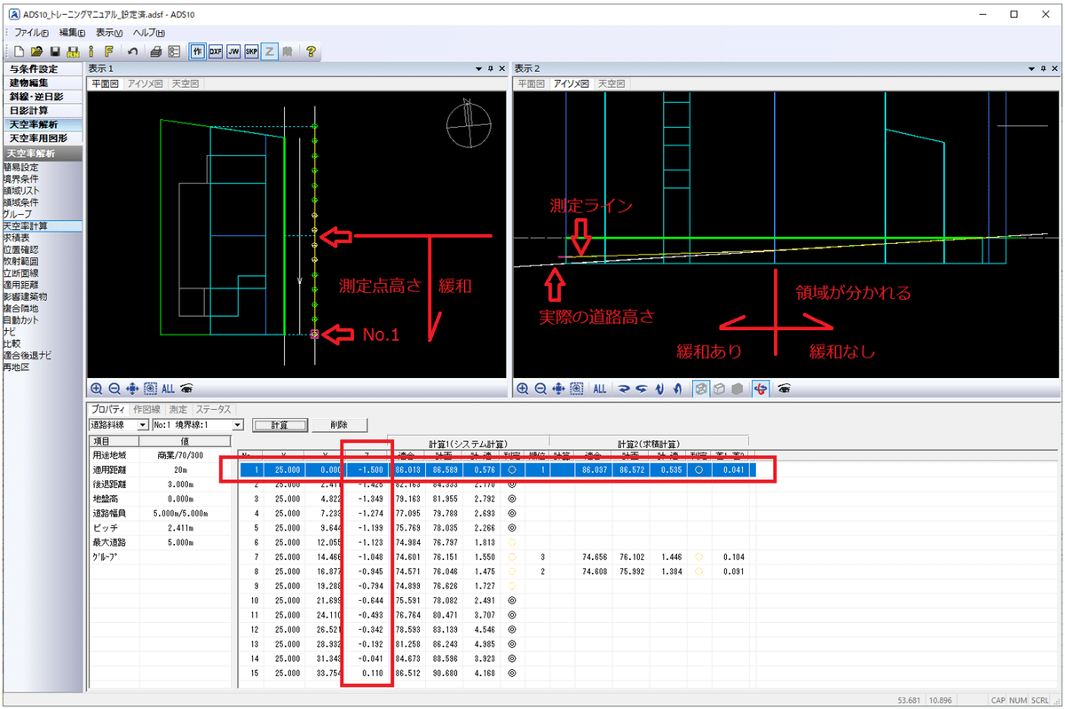This screenshot has width=1065, height=709.
Task: Open a file using the folder icon
Action: 37,51
